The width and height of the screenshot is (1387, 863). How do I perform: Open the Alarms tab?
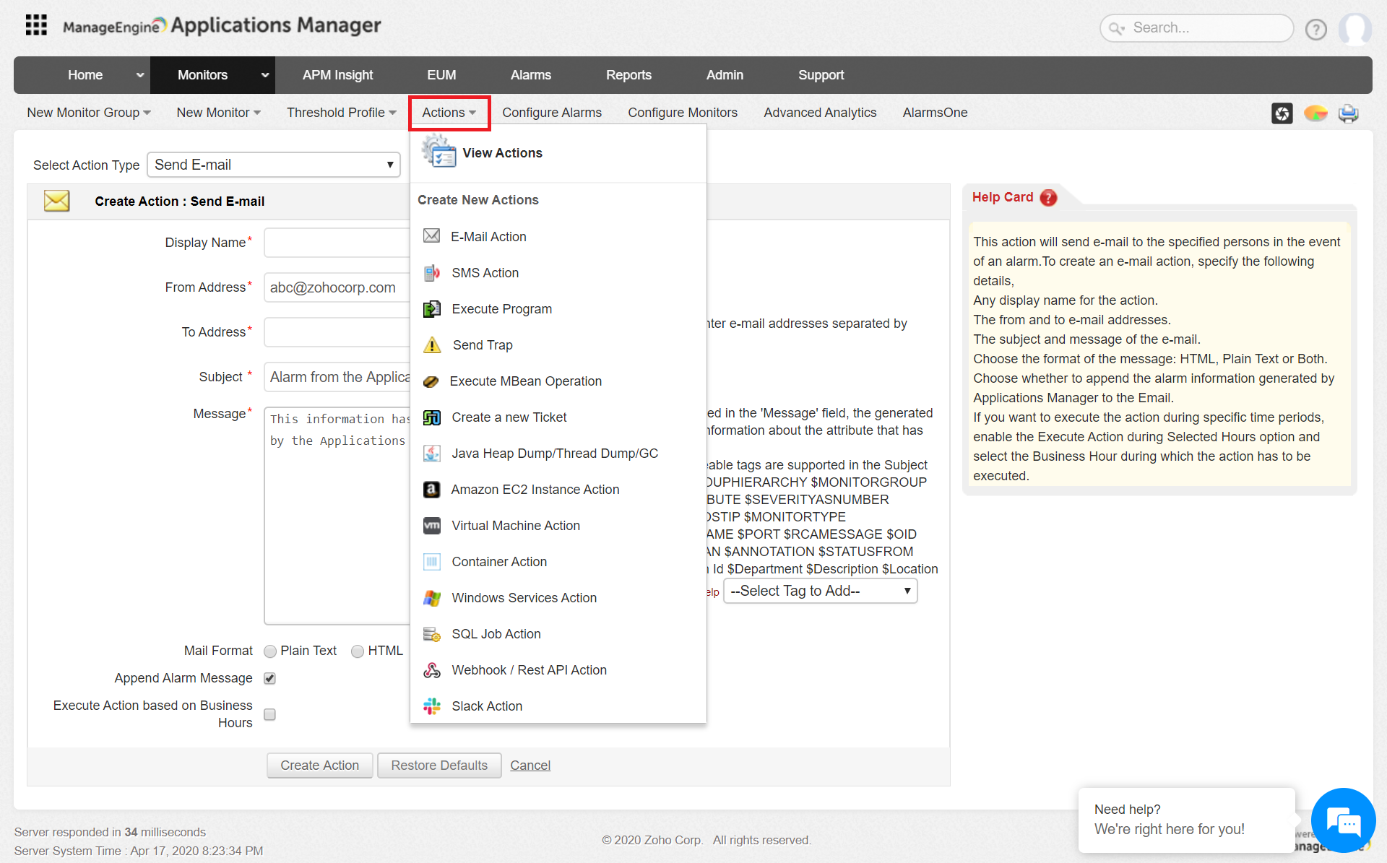click(530, 75)
